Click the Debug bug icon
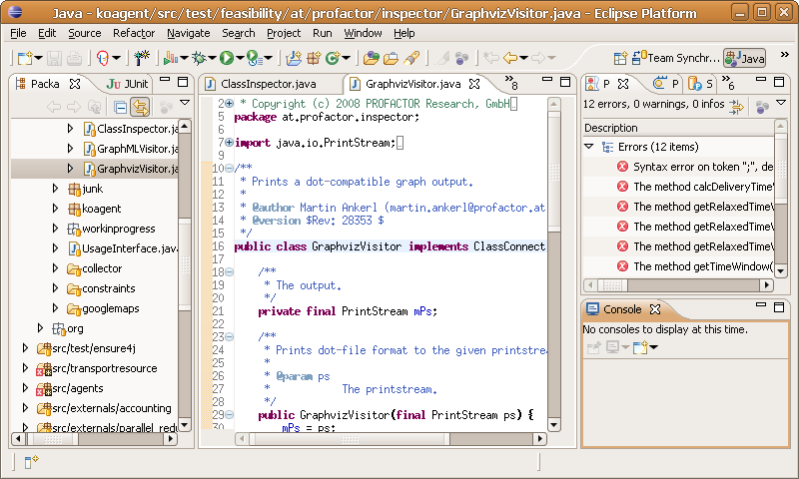This screenshot has width=799, height=479. 198,58
